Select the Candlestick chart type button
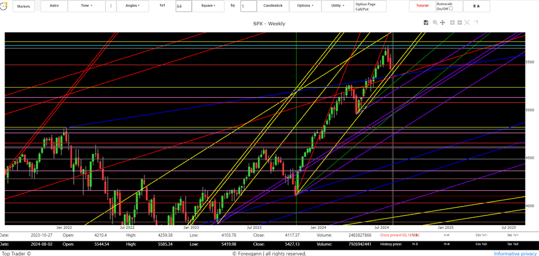This screenshot has width=539, height=256. (x=273, y=6)
